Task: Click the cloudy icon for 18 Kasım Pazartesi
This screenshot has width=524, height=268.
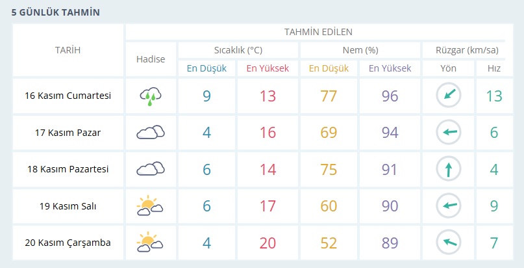Action: 150,169
